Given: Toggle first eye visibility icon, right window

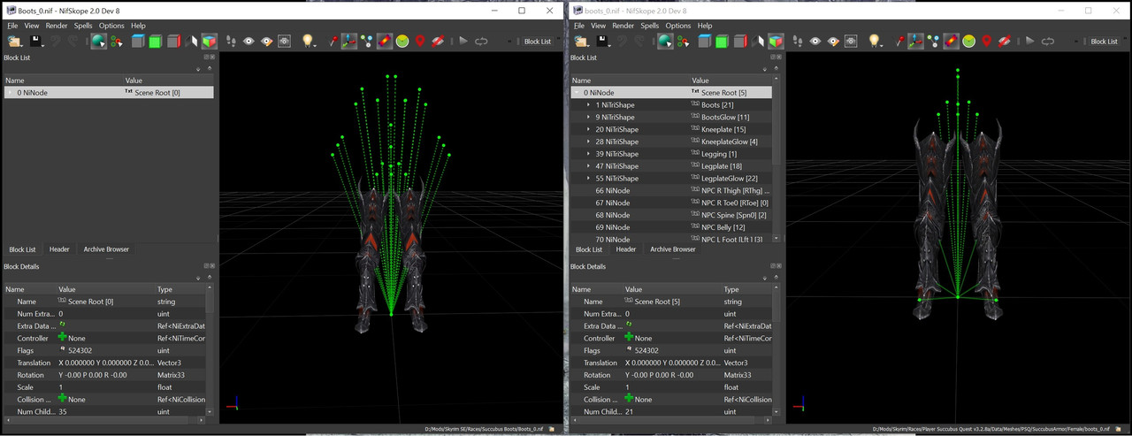Looking at the screenshot, I should (x=816, y=41).
